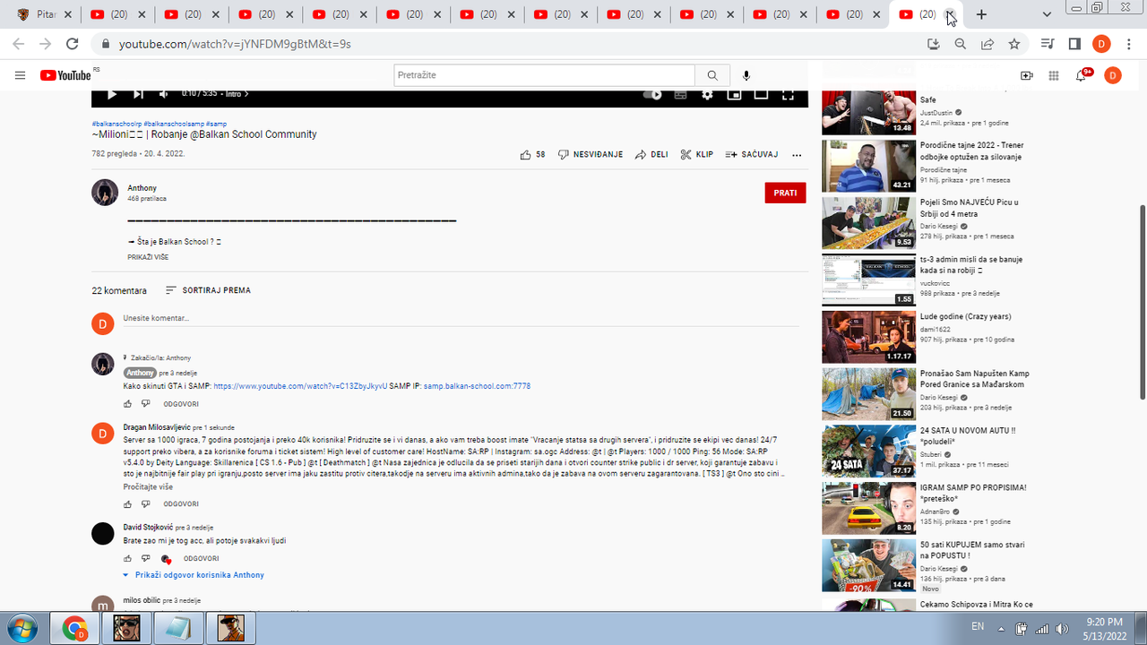
Task: Visit the Anthony channel name under the video
Action: tap(142, 188)
